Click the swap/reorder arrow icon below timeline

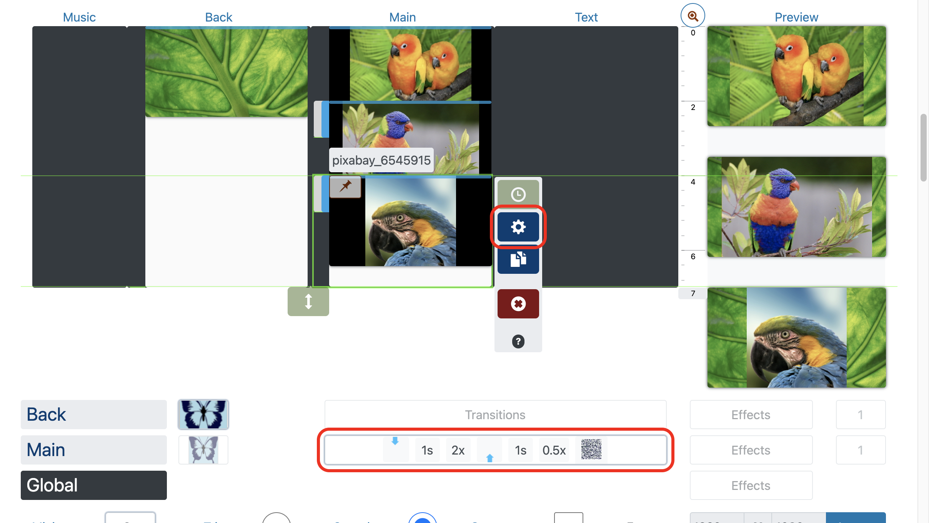[309, 301]
